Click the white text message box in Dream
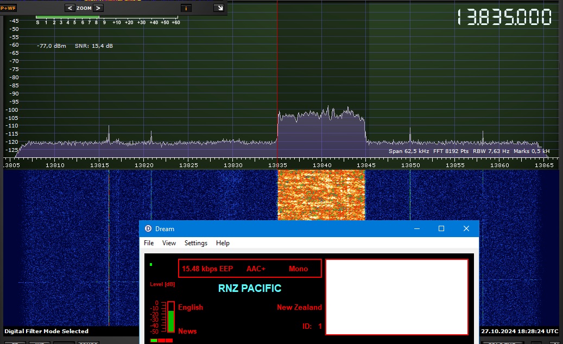The height and width of the screenshot is (344, 563). 397,297
